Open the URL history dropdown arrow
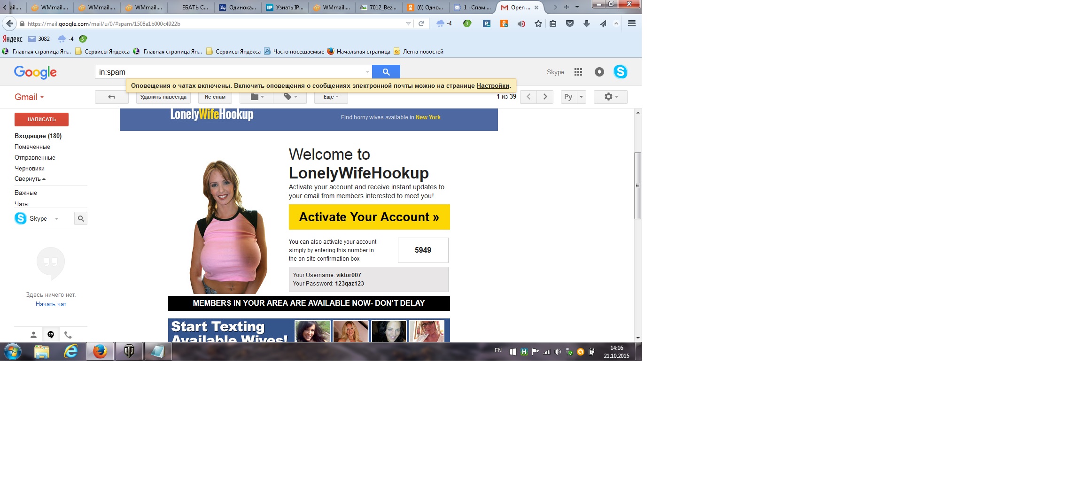This screenshot has height=495, width=1072. [408, 23]
